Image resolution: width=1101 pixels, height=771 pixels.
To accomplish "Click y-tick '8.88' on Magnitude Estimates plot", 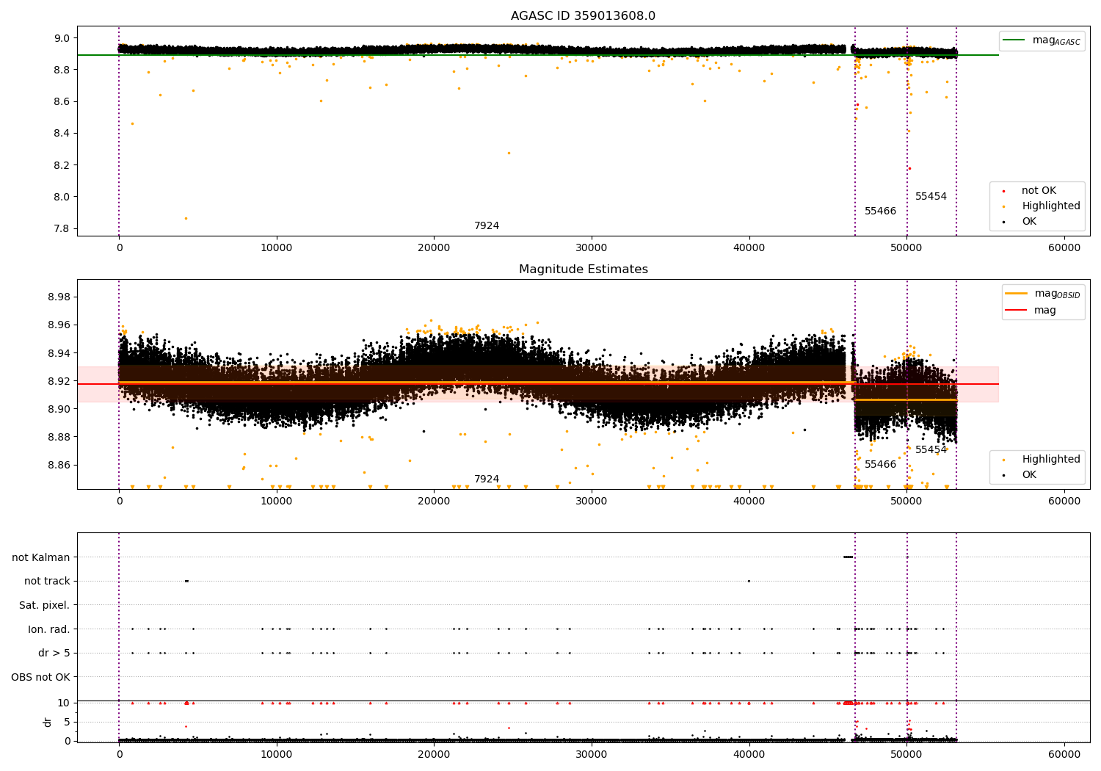I will 59,437.
